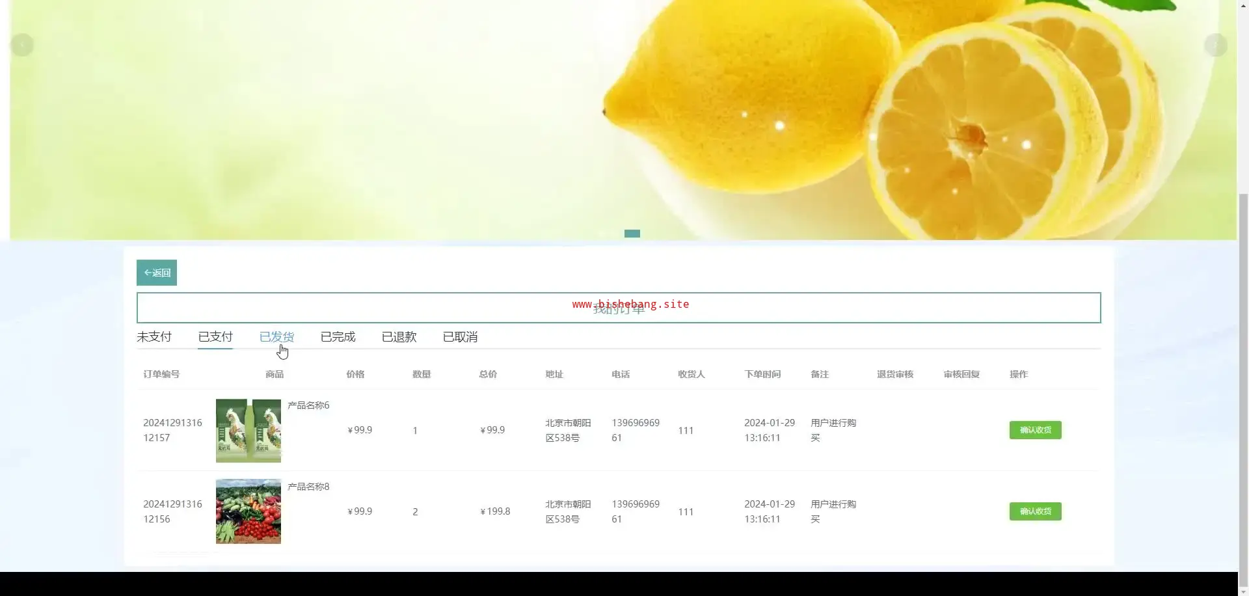Click the phone number in order 12156 row
The image size is (1249, 596).
[636, 511]
